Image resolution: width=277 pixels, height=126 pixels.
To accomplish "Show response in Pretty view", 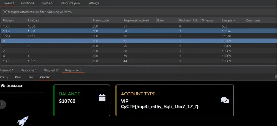I will coord(4,77).
